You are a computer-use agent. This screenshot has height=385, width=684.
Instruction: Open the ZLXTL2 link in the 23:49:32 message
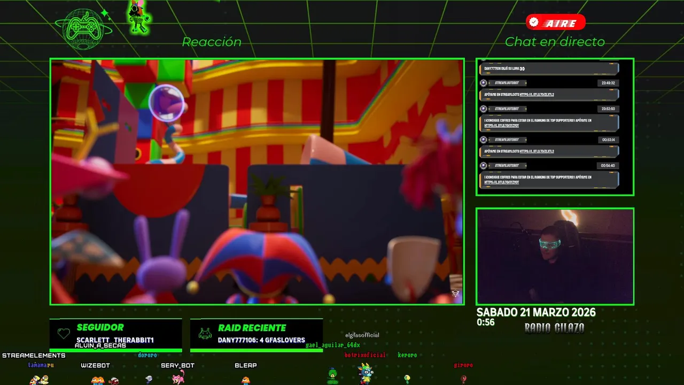[537, 95]
